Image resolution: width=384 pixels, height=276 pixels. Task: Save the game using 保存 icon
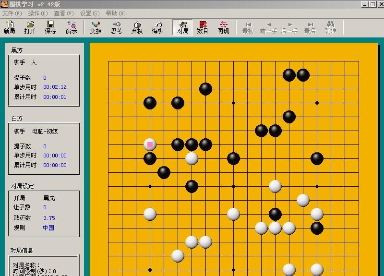(50, 27)
